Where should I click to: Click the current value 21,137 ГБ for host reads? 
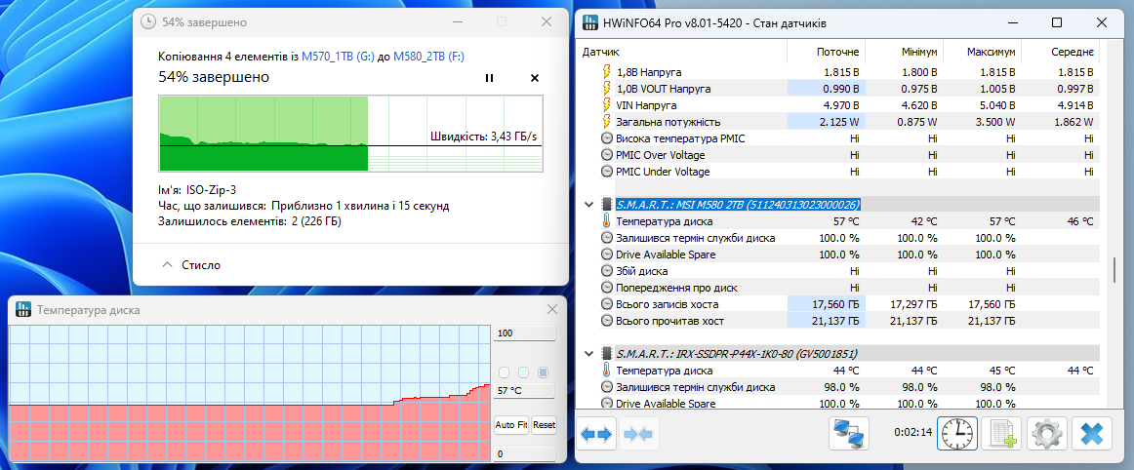(x=836, y=321)
